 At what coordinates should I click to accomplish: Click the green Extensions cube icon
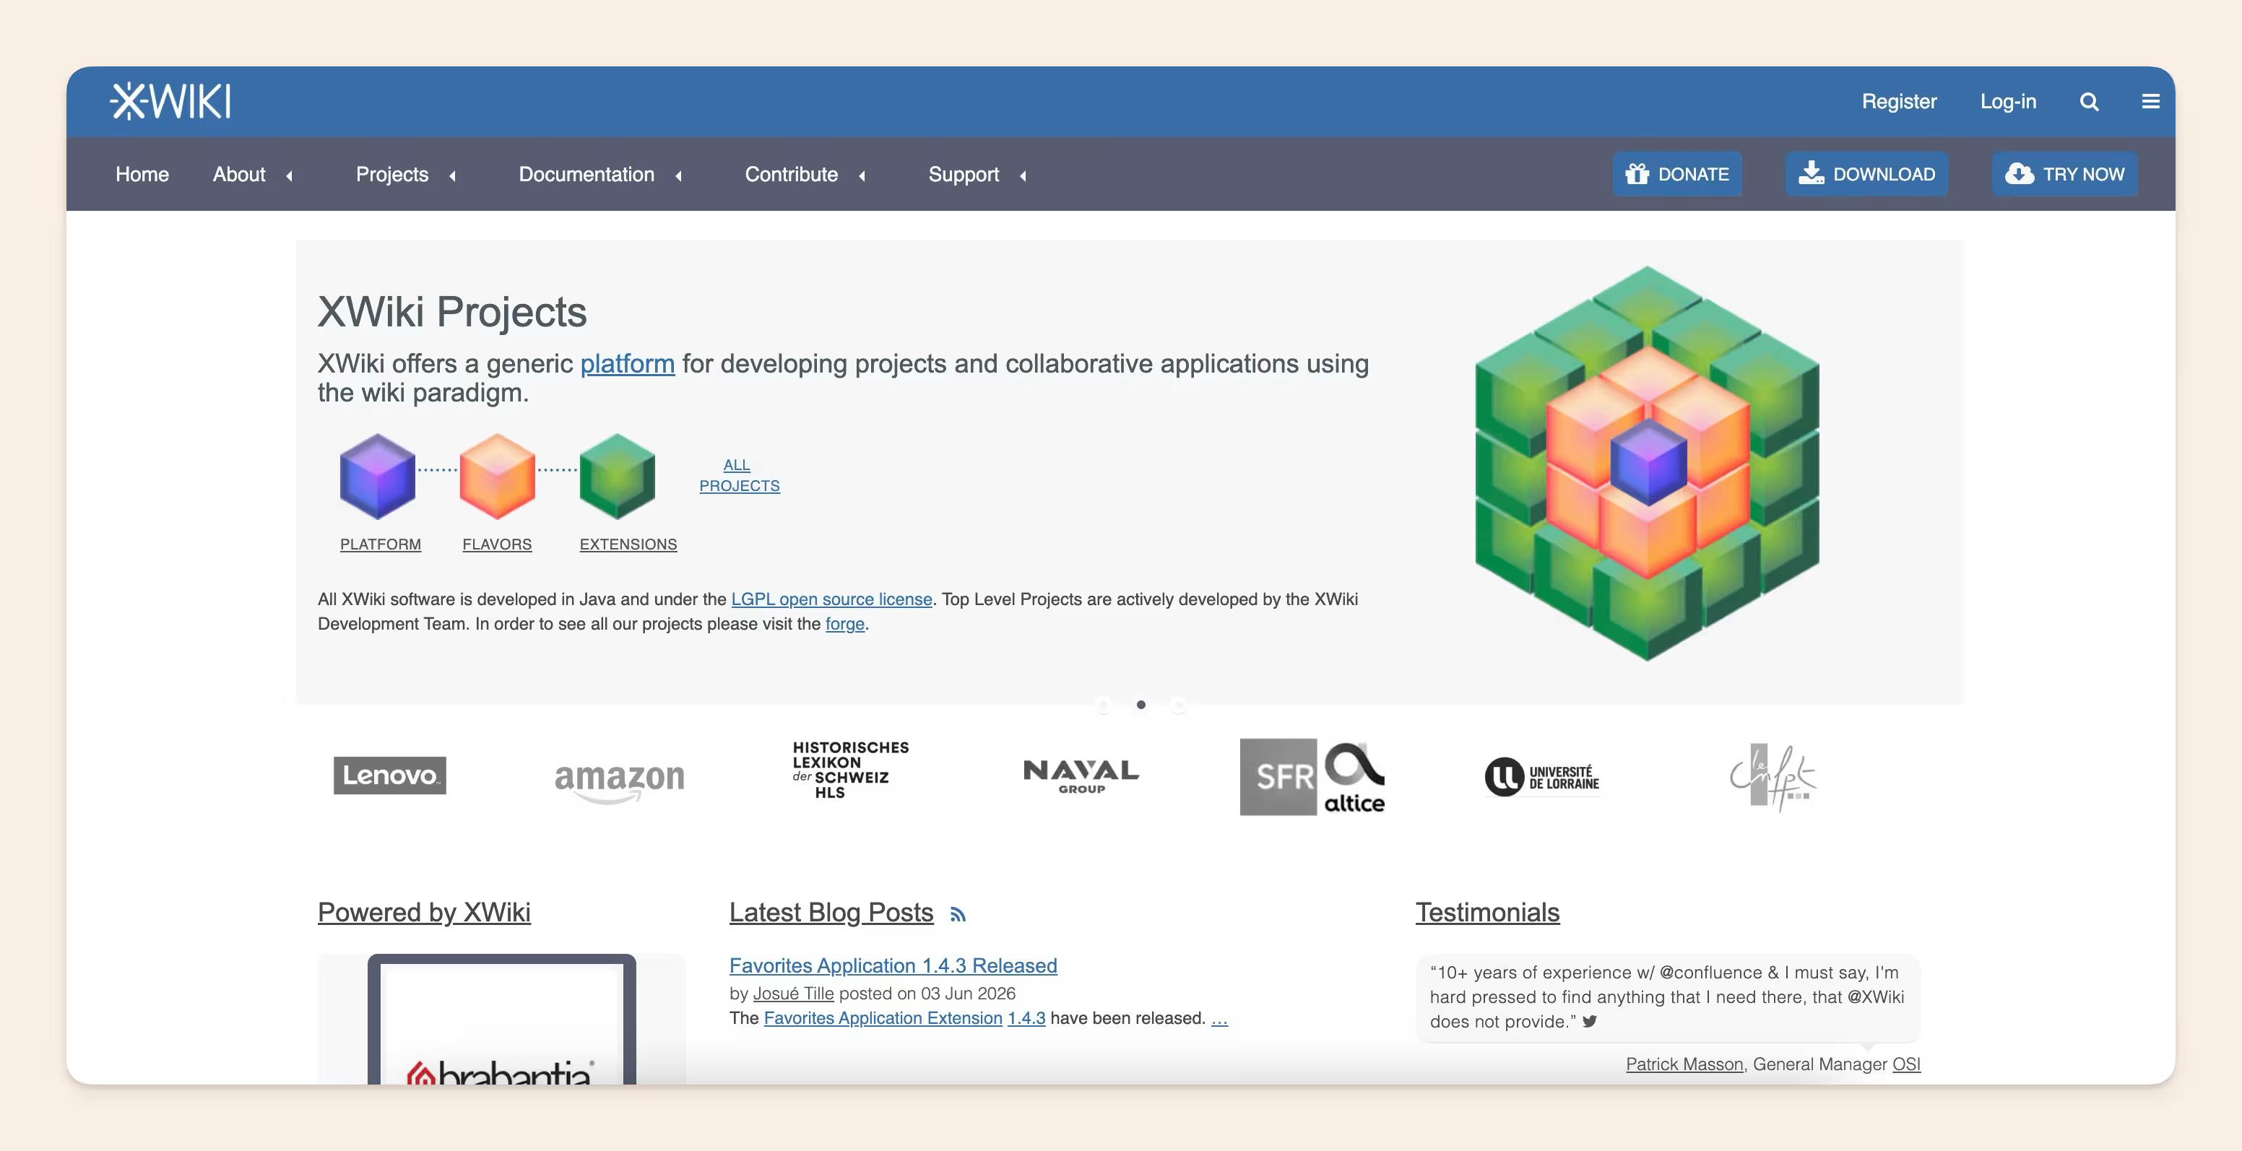(x=617, y=476)
